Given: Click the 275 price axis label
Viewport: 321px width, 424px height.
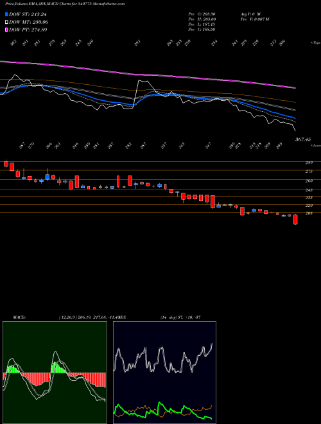Looking at the screenshot, I should (309, 171).
